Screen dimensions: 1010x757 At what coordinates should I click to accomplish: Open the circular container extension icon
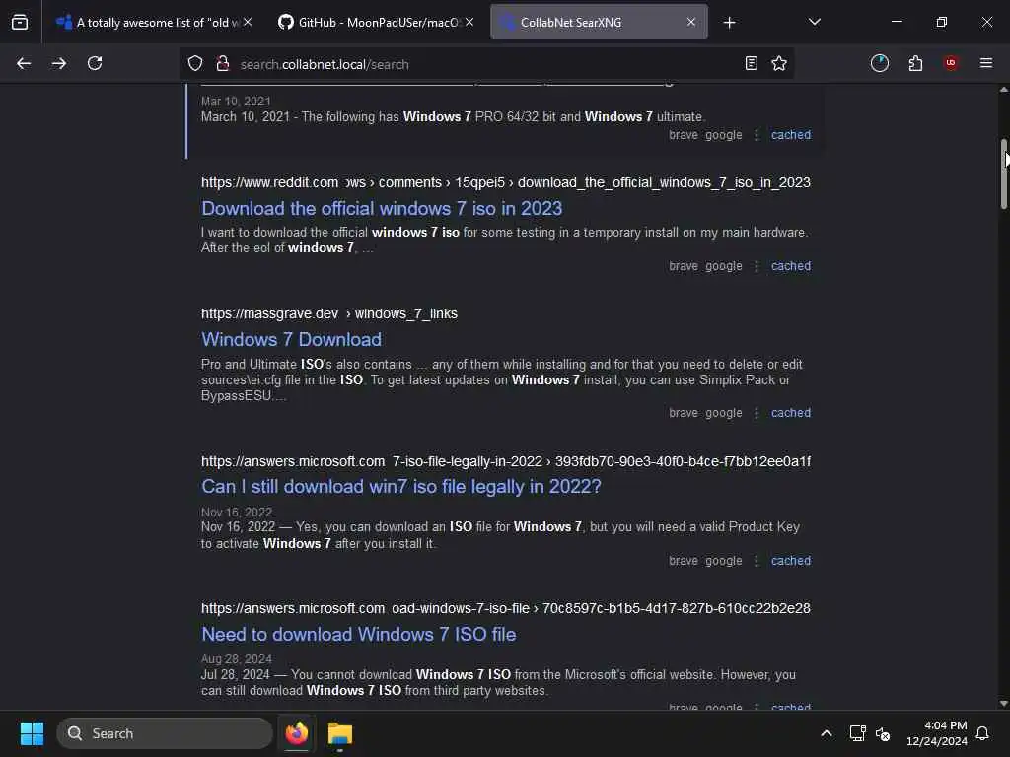click(x=879, y=63)
